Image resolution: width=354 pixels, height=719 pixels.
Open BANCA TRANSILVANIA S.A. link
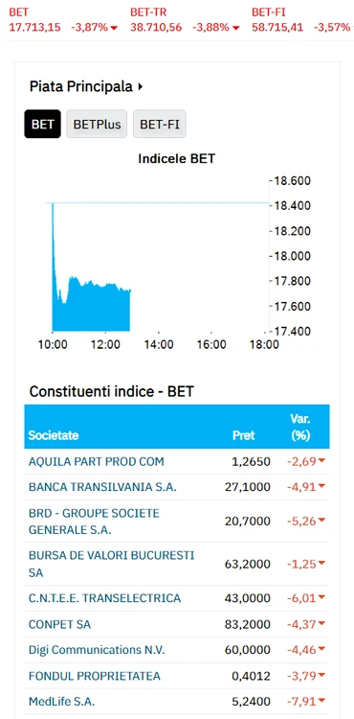[102, 487]
